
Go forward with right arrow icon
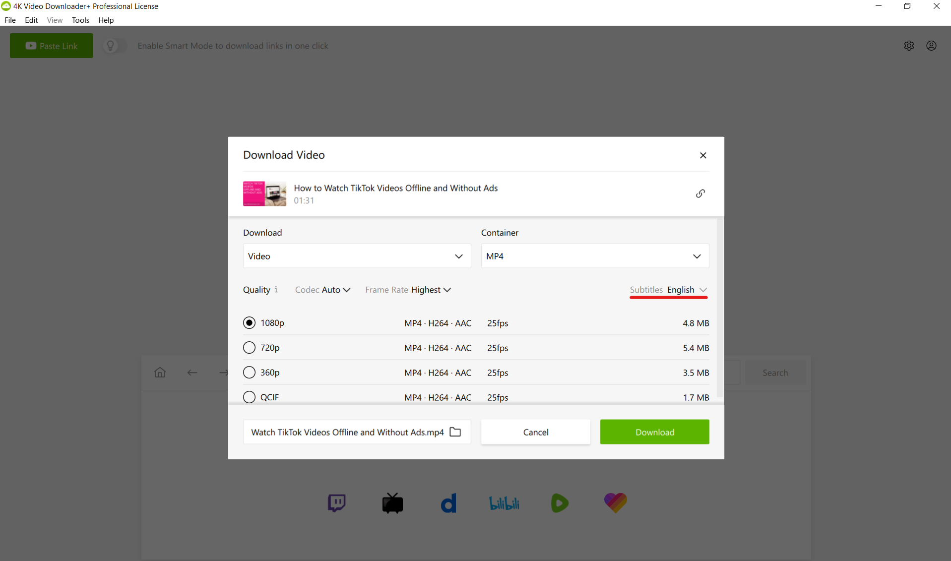(x=224, y=373)
